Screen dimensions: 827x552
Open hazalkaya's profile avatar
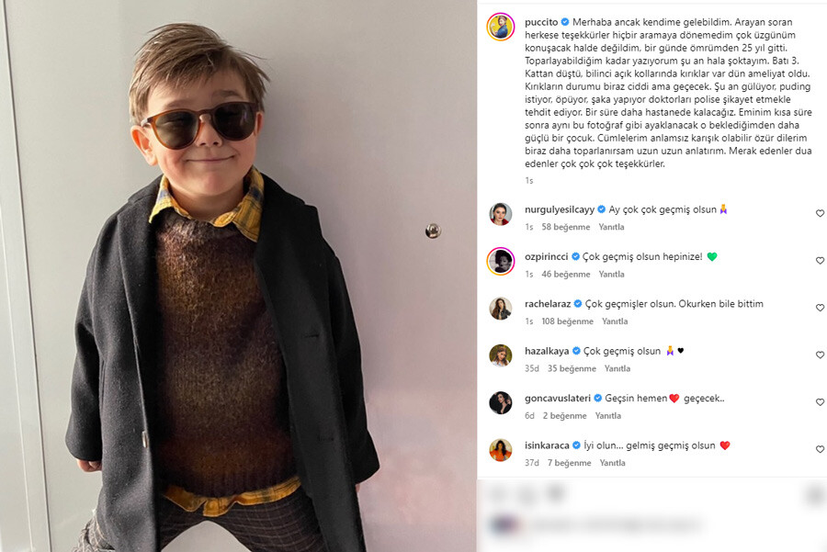click(501, 355)
